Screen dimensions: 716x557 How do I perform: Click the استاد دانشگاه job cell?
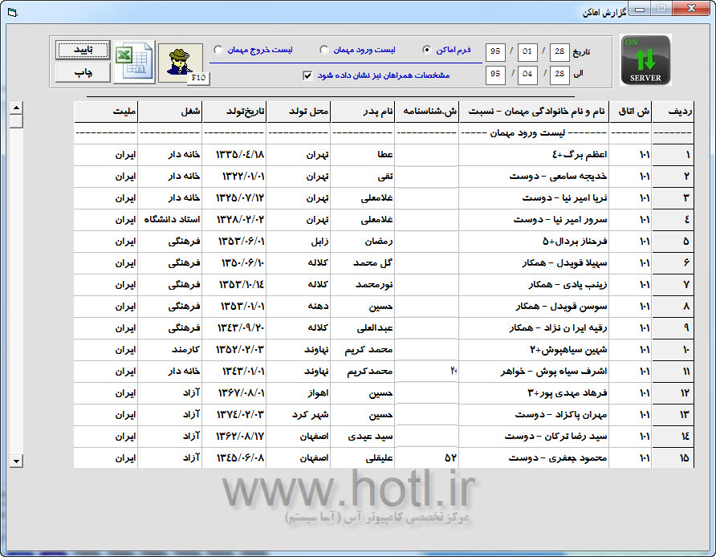click(169, 219)
